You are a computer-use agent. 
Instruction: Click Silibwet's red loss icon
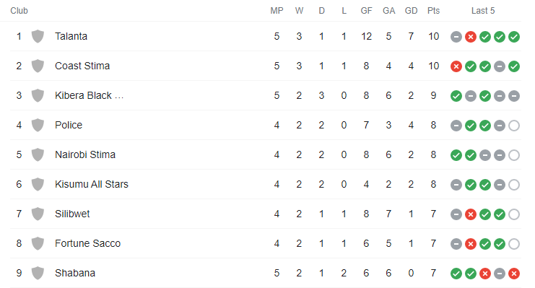click(x=471, y=214)
